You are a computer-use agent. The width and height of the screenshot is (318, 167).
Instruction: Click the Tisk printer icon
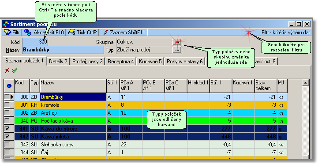tap(71, 33)
